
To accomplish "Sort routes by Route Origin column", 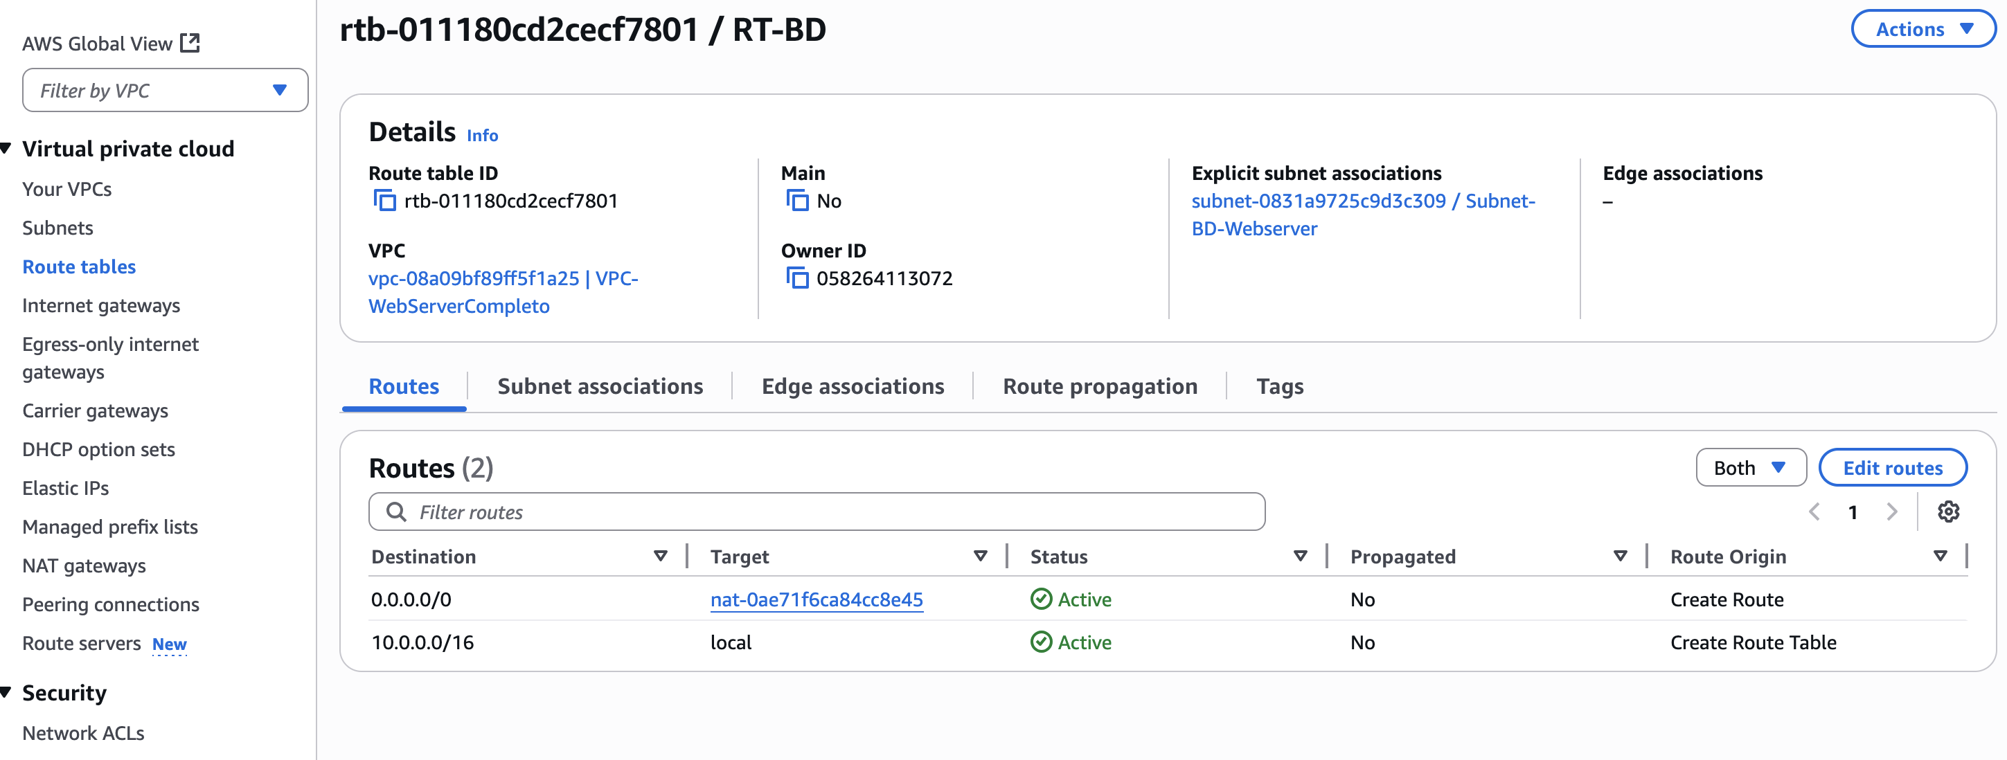I will [x=1939, y=556].
